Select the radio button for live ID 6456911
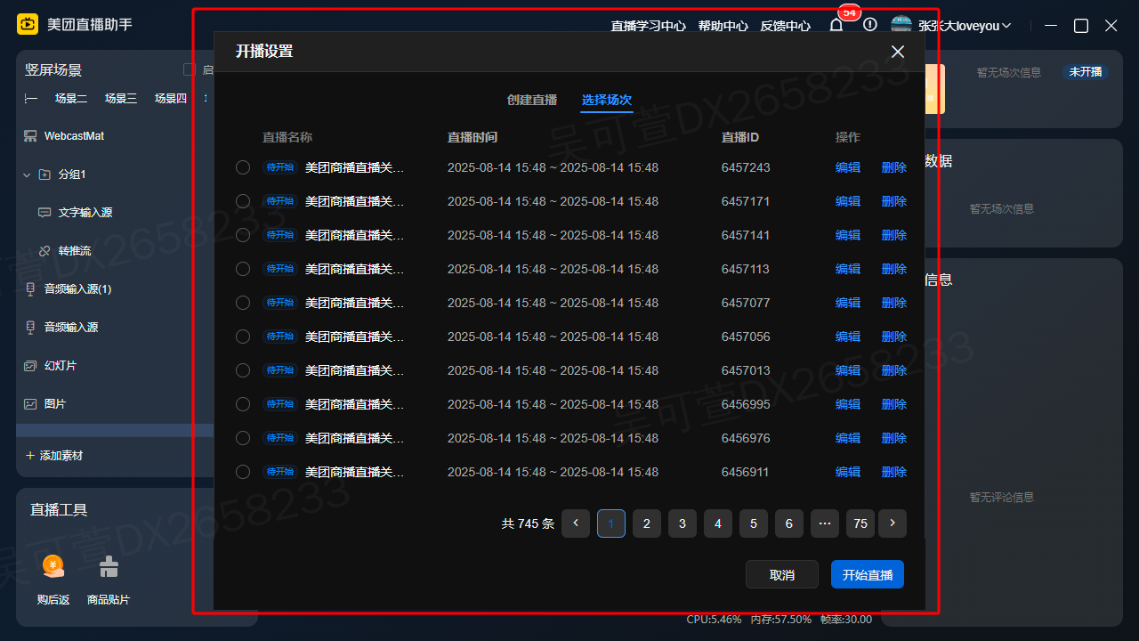Viewport: 1139px width, 641px height. [x=243, y=472]
